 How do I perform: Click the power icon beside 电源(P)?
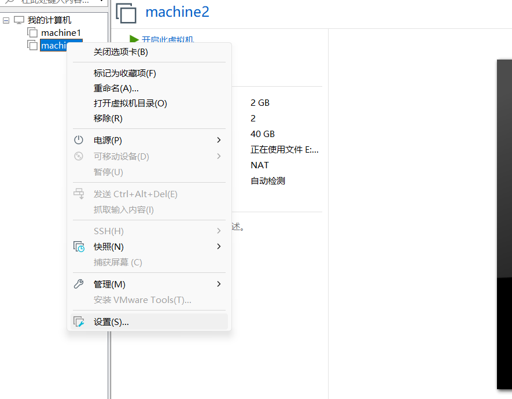tap(78, 140)
